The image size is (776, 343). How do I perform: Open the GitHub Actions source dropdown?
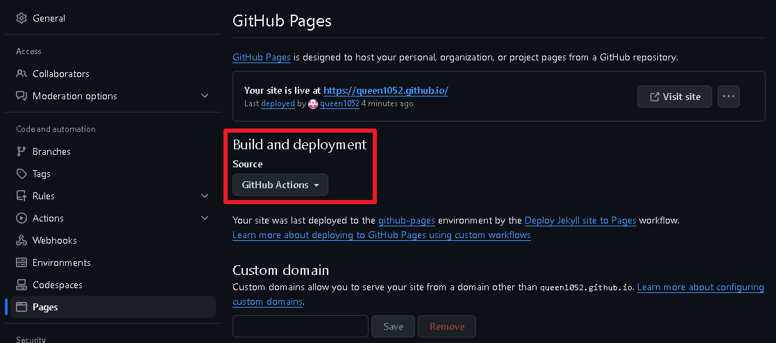280,185
